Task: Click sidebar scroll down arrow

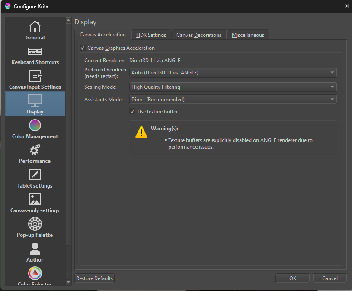Action: point(68,282)
